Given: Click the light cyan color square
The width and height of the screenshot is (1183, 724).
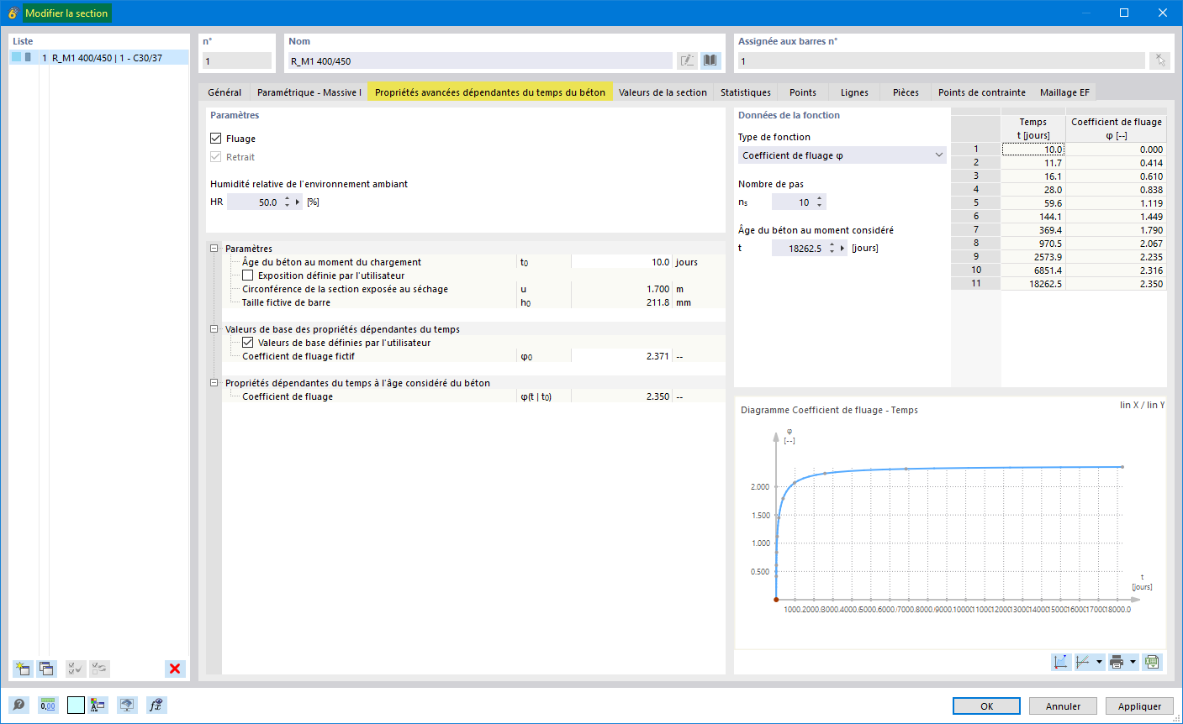Looking at the screenshot, I should tap(76, 706).
